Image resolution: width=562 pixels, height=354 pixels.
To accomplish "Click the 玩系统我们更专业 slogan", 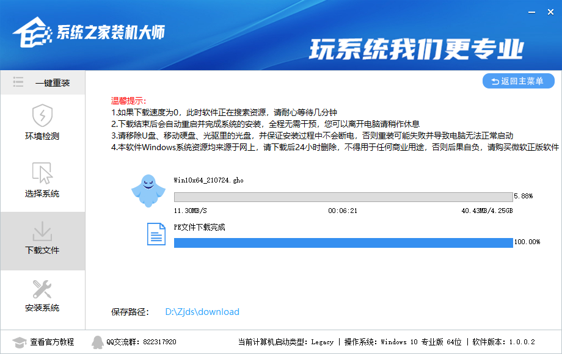I will (x=416, y=49).
